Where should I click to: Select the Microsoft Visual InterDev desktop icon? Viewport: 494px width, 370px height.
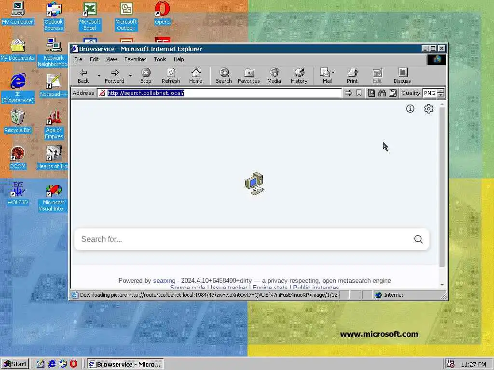(x=53, y=197)
